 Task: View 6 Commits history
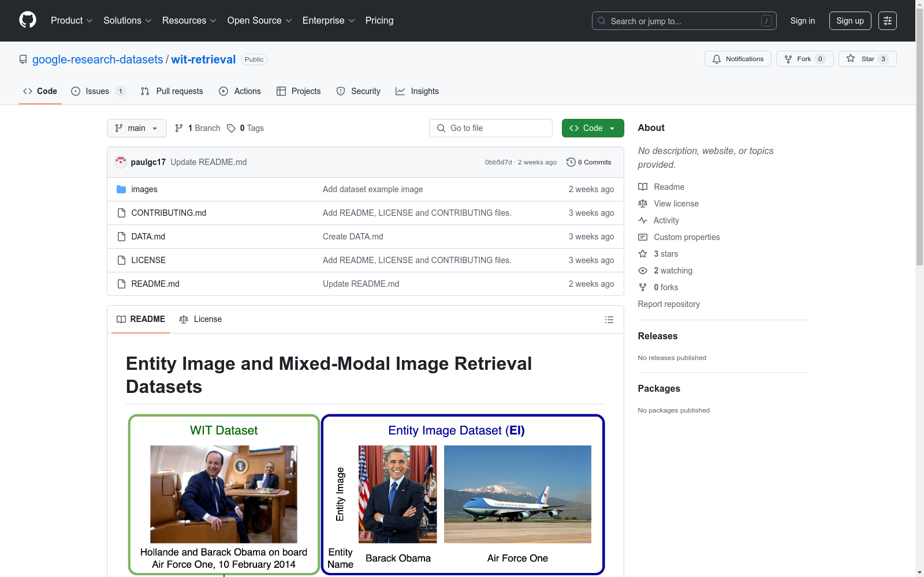[x=589, y=162]
